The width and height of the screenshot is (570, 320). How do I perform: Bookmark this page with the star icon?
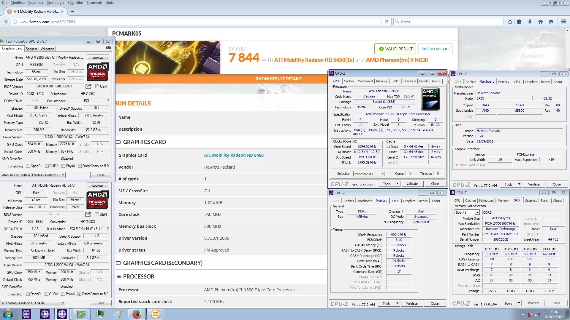(x=510, y=22)
